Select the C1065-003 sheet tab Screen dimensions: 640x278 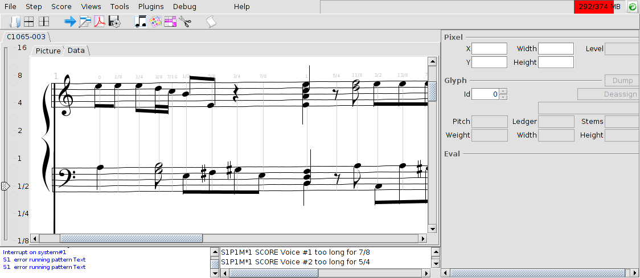click(x=26, y=37)
